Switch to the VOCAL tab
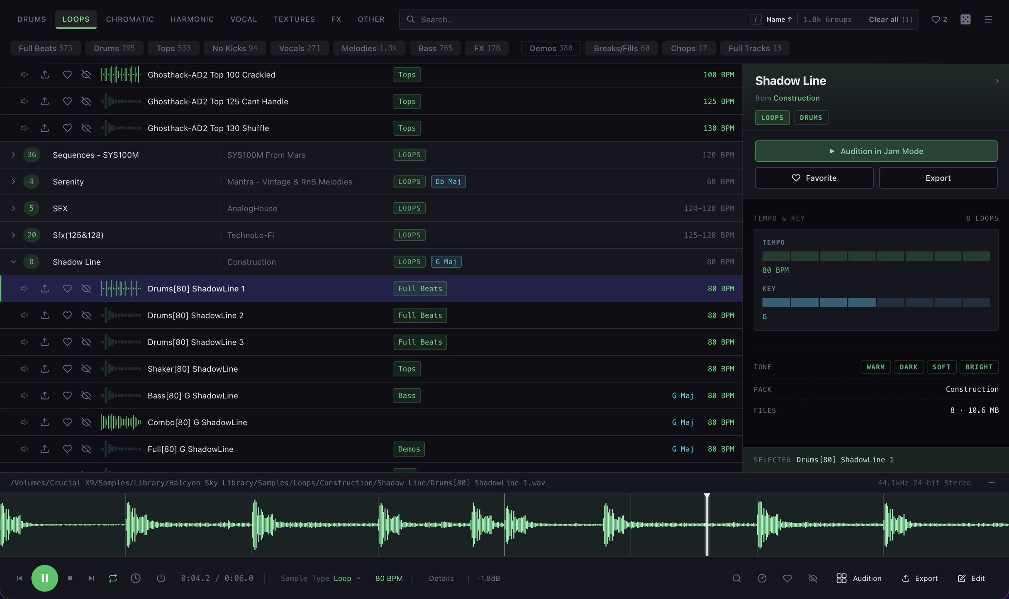Image resolution: width=1009 pixels, height=599 pixels. pyautogui.click(x=244, y=19)
